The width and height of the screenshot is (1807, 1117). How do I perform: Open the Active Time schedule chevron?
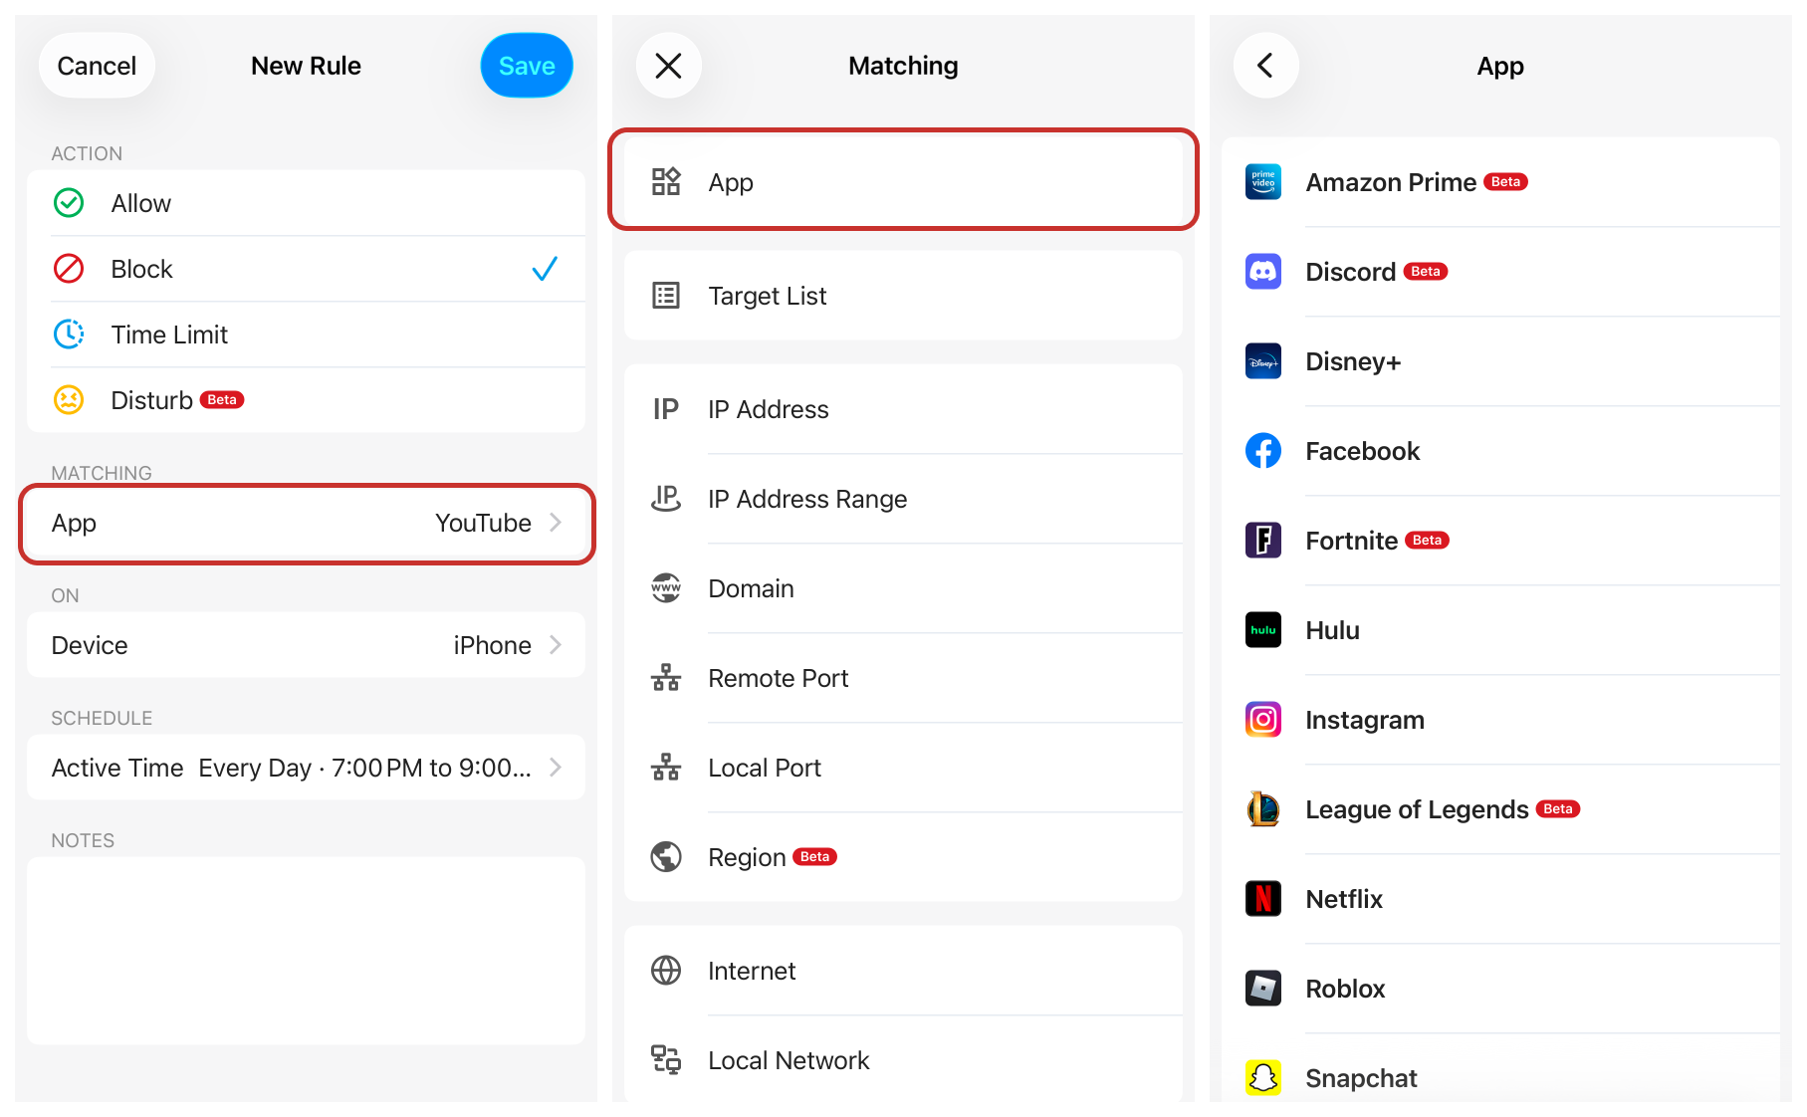click(x=556, y=768)
